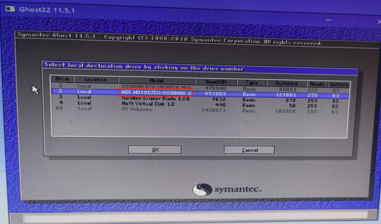381x224 pixels.
Task: Minimize the Ghost32 11.5.1 window
Action: coord(329,20)
